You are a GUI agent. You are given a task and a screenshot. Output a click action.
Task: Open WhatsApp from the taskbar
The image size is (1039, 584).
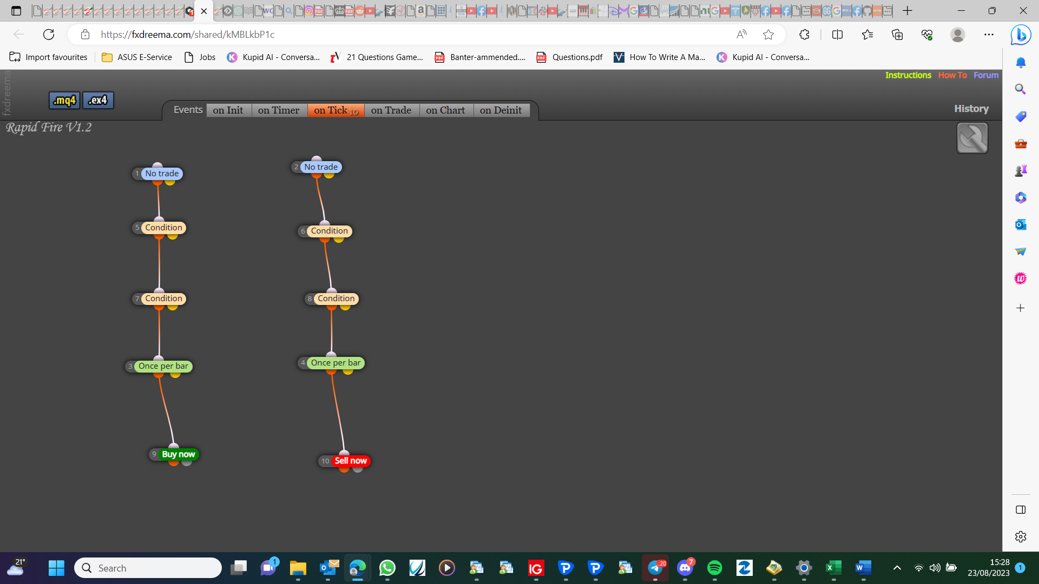(x=387, y=568)
